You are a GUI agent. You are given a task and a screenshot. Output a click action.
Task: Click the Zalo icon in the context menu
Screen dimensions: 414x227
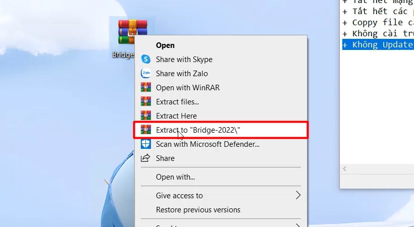146,73
